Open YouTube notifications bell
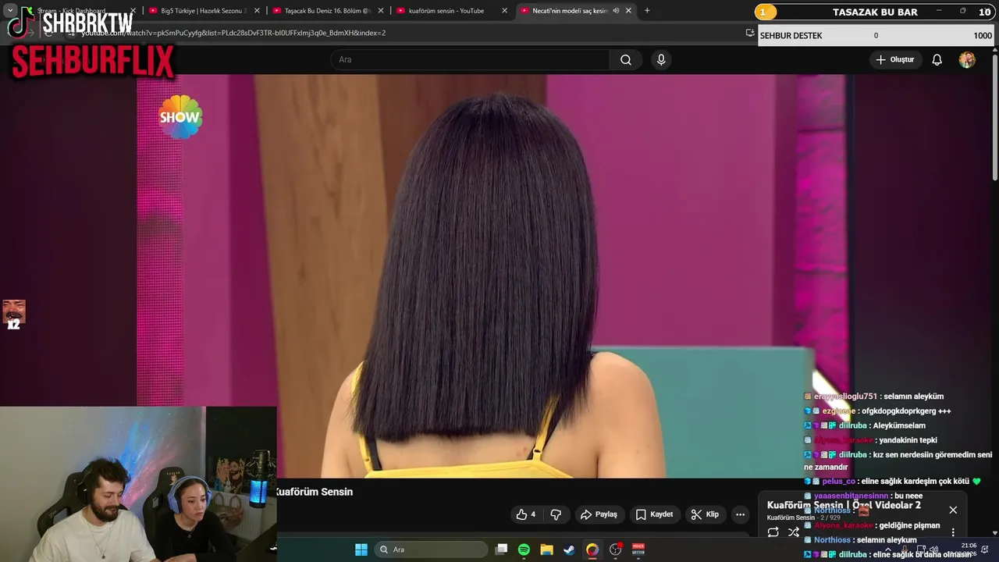The width and height of the screenshot is (999, 562). pos(937,60)
